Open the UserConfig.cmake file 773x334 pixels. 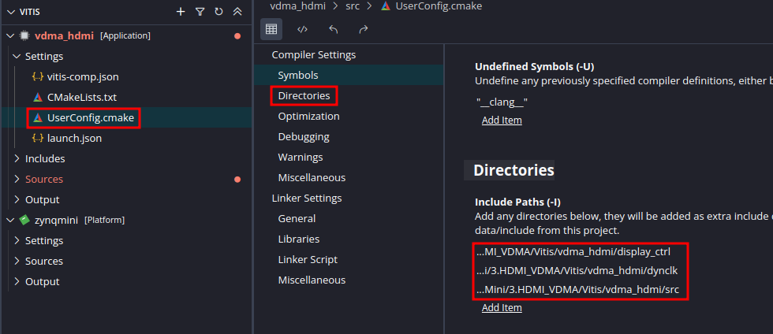[x=90, y=118]
